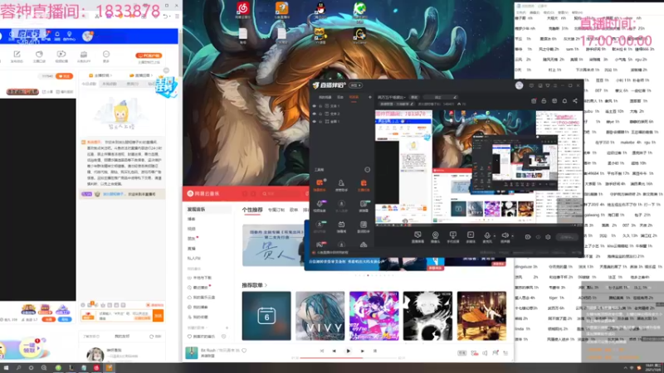The width and height of the screenshot is (664, 373).
Task: Click the song progress bar in music player
Action: click(x=348, y=358)
